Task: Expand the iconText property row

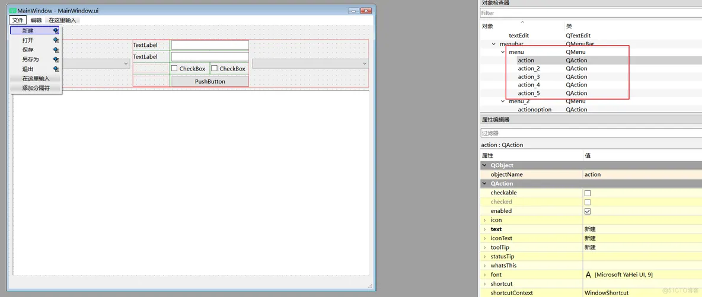Action: [x=484, y=238]
